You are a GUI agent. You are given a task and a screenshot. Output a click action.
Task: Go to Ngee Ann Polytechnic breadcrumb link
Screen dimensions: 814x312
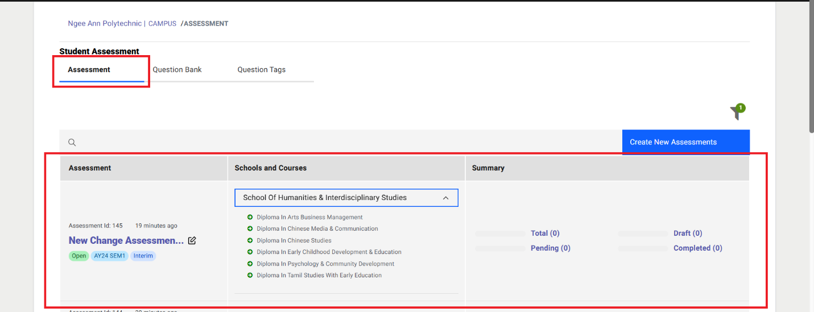pyautogui.click(x=105, y=24)
